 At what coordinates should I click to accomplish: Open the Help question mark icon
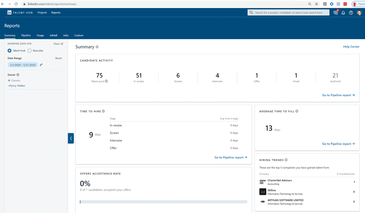tap(351, 12)
